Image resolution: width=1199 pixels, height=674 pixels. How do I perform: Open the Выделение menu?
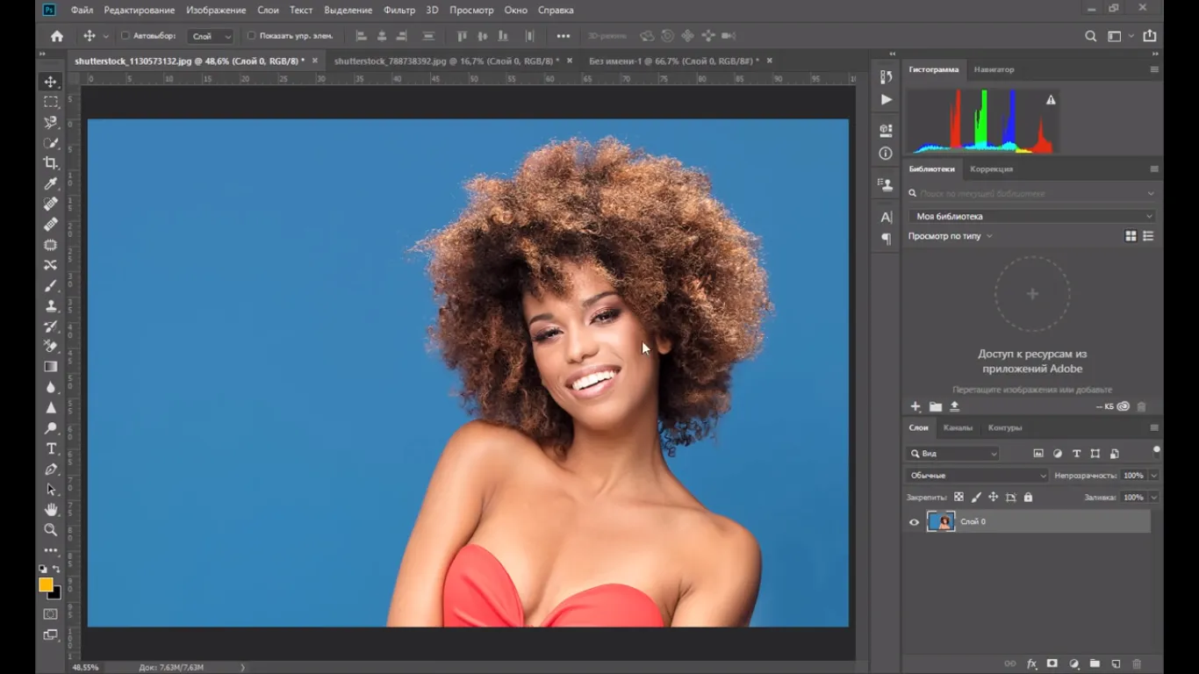pyautogui.click(x=348, y=10)
